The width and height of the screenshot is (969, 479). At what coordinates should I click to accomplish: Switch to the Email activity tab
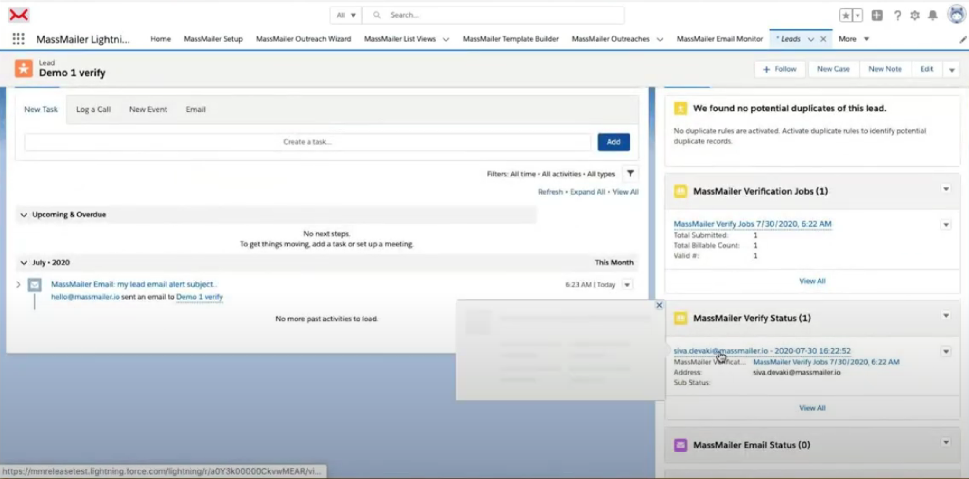click(x=195, y=109)
